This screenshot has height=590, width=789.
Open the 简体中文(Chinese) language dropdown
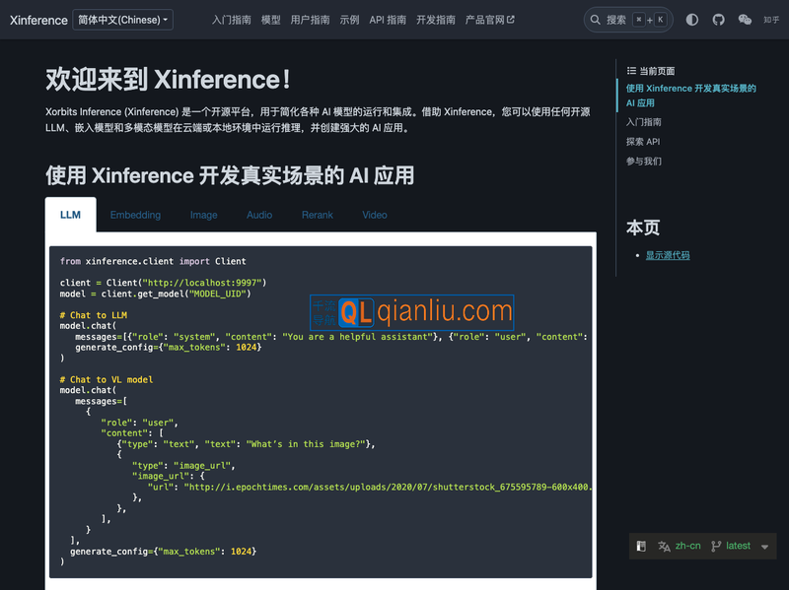click(x=122, y=20)
